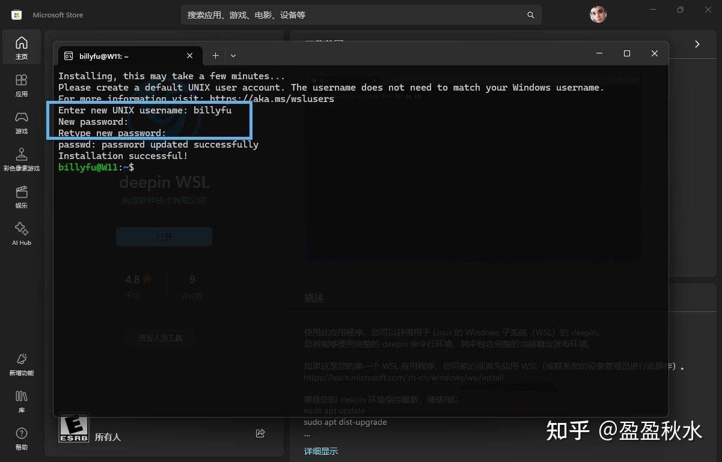This screenshot has height=462, width=722.
Task: Click the 娱乐 sidebar icon
Action: tap(21, 196)
